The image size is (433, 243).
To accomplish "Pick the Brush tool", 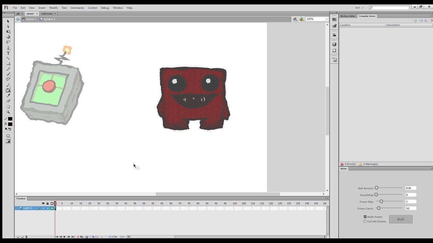I will click(8, 74).
